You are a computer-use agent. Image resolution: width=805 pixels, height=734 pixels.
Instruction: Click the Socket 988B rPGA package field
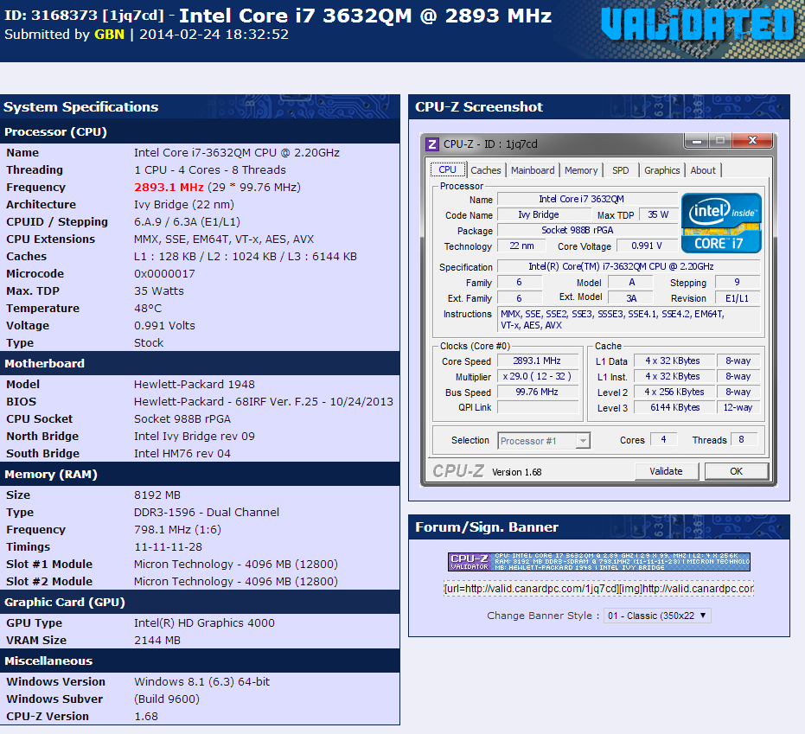588,231
